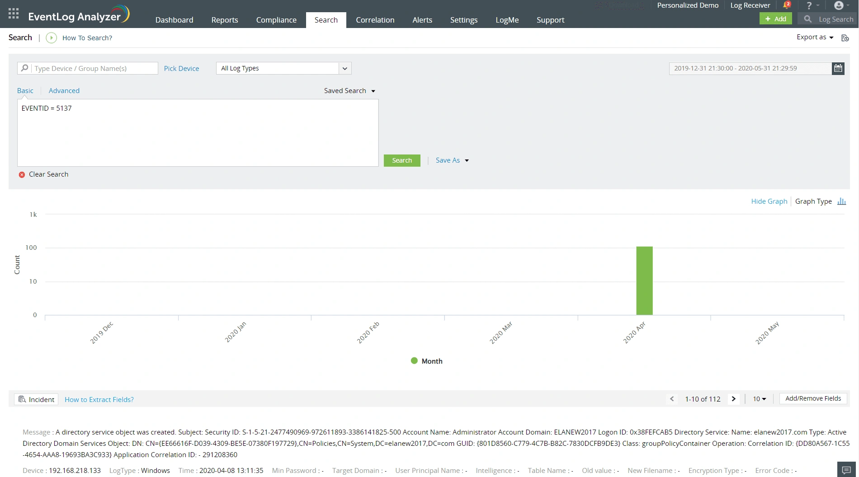Screen dimensions: 859x477
Task: Click the EventLog Analyzer logo
Action: pos(79,15)
